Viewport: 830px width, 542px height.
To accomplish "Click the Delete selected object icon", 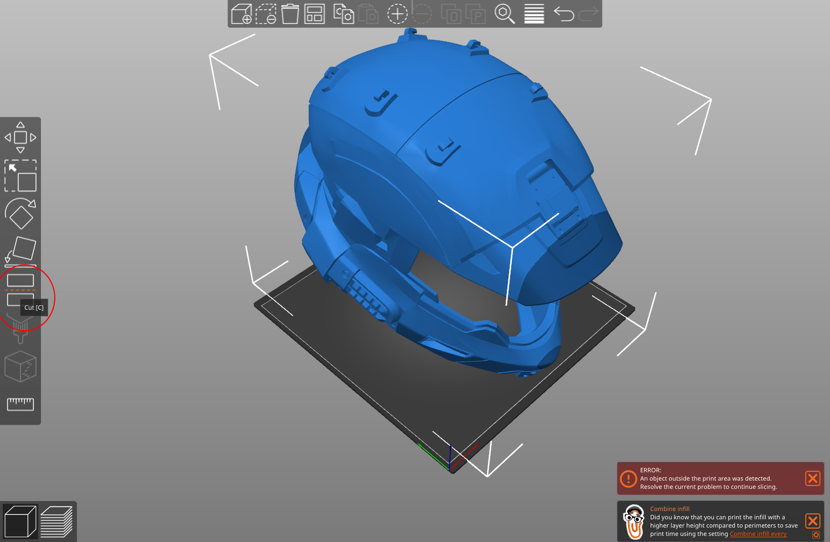I will pyautogui.click(x=266, y=14).
